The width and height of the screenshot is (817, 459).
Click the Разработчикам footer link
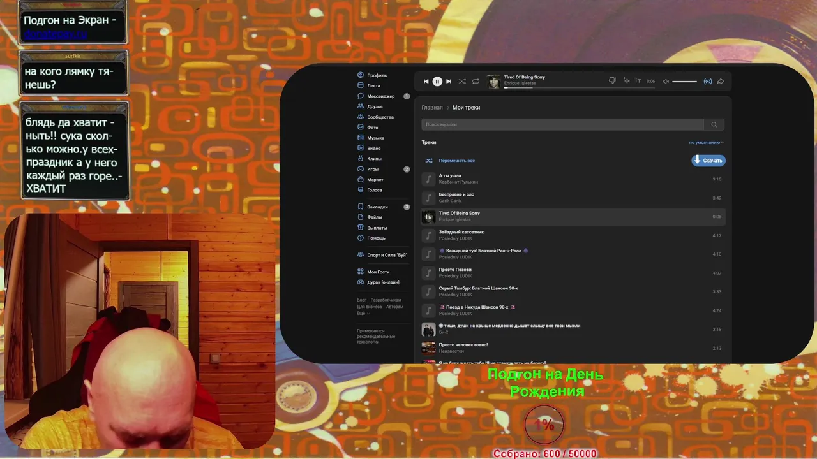tap(386, 300)
